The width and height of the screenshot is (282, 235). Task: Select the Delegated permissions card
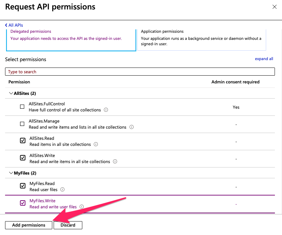tap(71, 40)
